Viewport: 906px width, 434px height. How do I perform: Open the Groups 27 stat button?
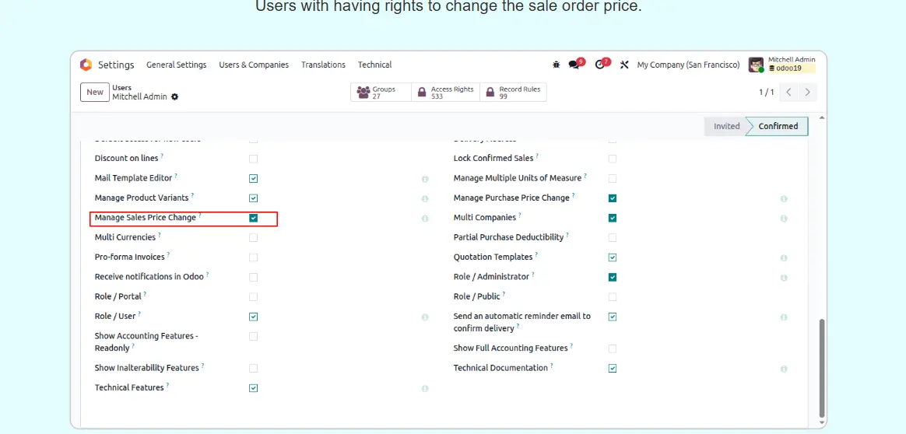point(380,93)
